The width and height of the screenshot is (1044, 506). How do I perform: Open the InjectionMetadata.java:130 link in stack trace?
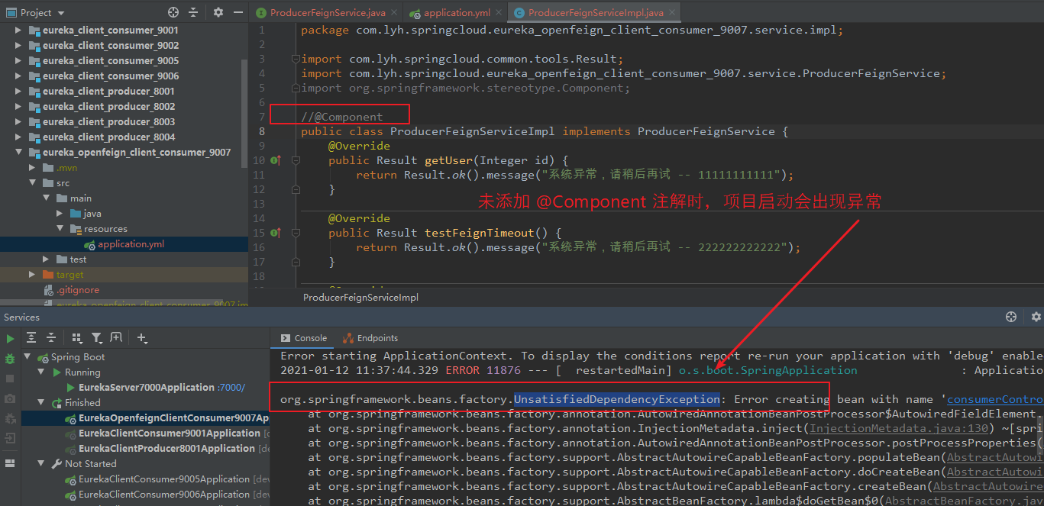click(900, 428)
